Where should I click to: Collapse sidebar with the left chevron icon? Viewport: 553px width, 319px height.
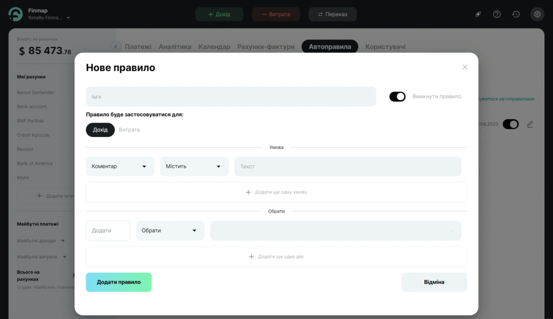116,47
